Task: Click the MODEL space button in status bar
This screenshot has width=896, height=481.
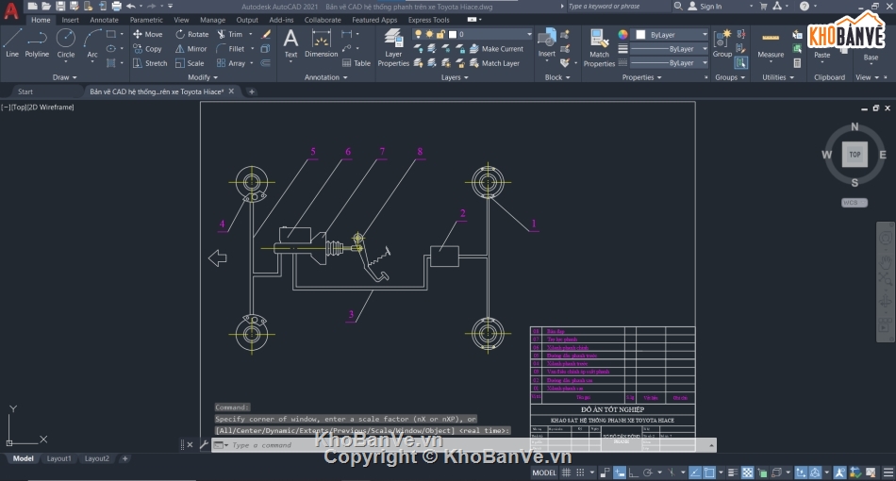Action: tap(544, 473)
